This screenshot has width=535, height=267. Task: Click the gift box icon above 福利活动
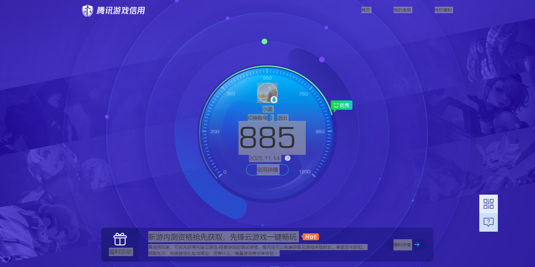tap(120, 239)
